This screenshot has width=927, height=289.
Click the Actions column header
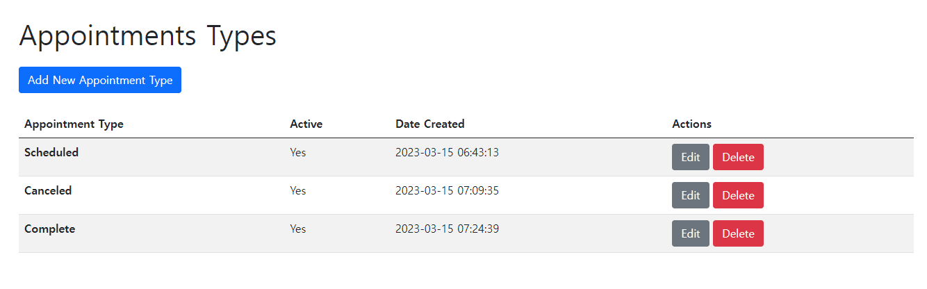click(691, 124)
